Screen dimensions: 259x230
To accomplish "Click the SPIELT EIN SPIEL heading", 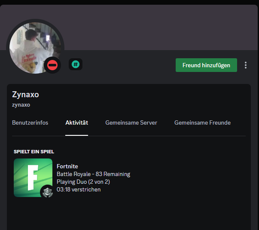I will (34, 152).
